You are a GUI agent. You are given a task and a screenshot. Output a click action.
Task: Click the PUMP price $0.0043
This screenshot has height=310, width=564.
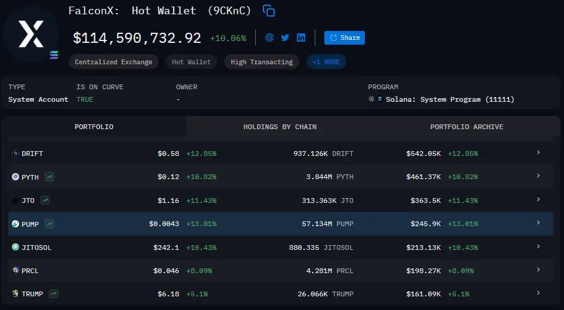[164, 224]
